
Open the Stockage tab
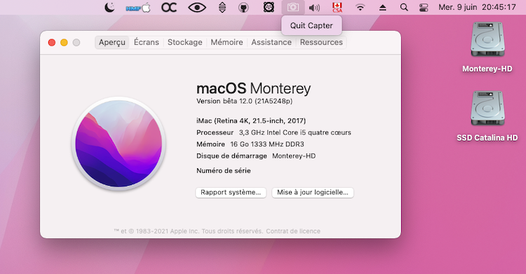185,42
